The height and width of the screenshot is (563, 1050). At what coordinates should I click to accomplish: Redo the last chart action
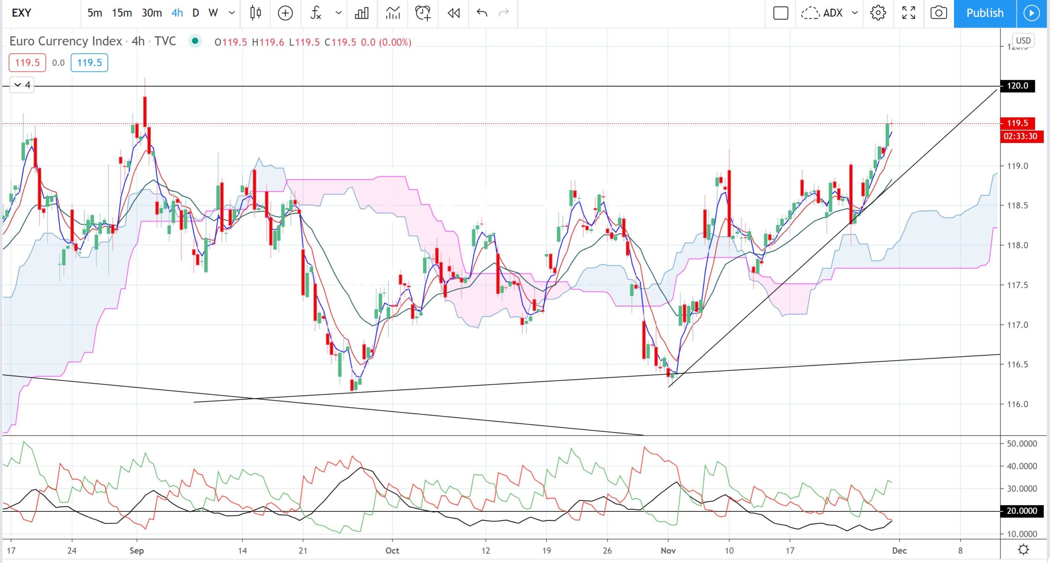click(504, 13)
